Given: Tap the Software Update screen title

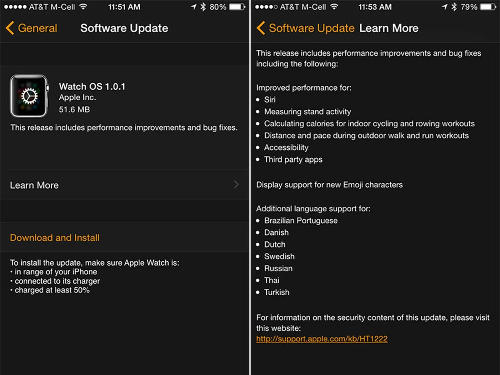Looking at the screenshot, I should tap(124, 28).
